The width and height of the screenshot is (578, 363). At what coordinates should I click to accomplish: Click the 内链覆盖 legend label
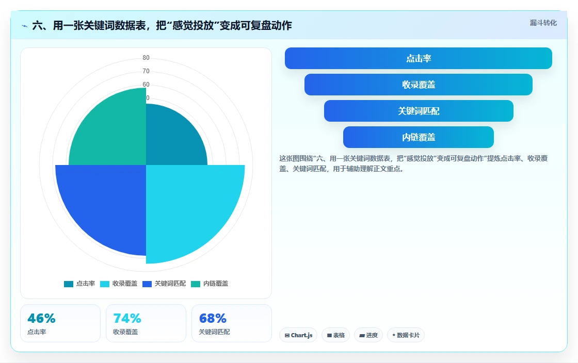pyautogui.click(x=216, y=284)
